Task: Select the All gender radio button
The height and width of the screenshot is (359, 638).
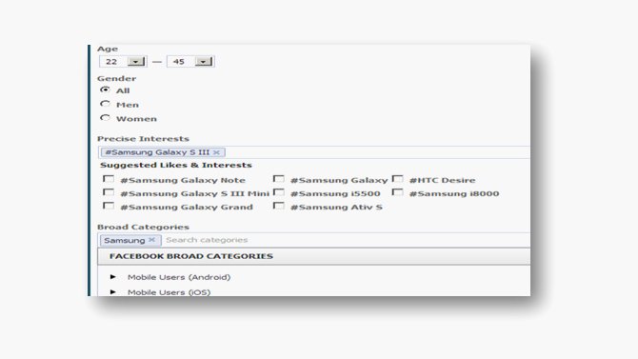Action: (105, 90)
